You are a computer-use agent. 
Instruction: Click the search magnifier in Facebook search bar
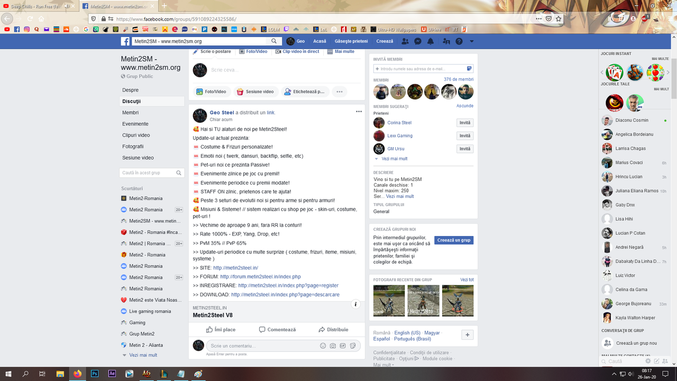(274, 41)
